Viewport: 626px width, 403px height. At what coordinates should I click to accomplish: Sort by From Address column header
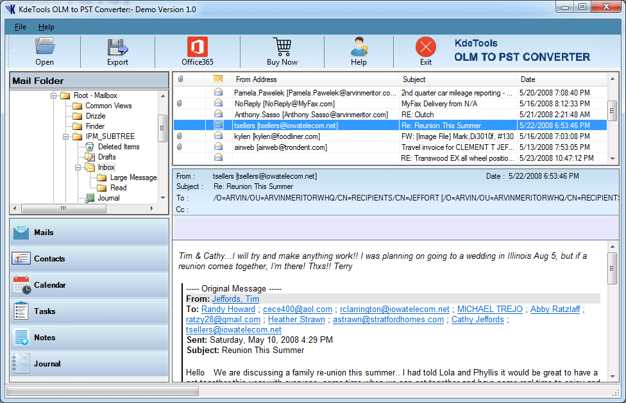315,79
